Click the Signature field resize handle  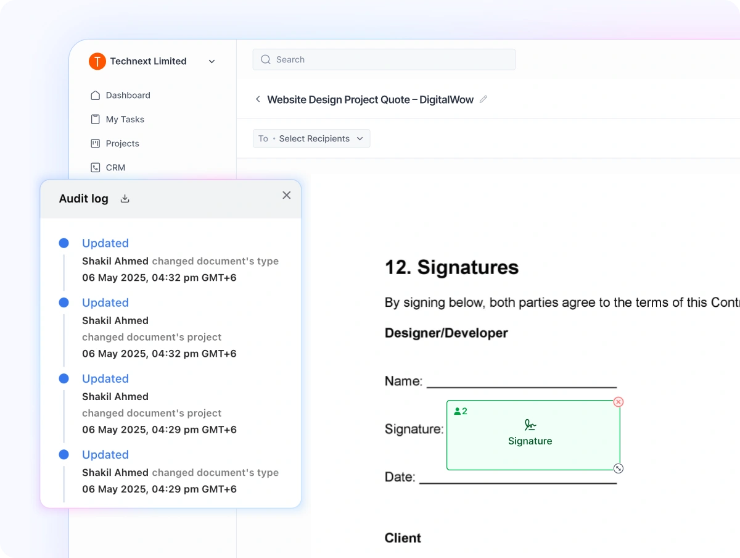(x=619, y=468)
